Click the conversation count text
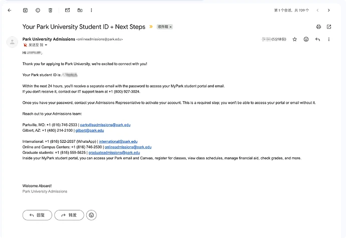This screenshot has width=346, height=238. [291, 11]
